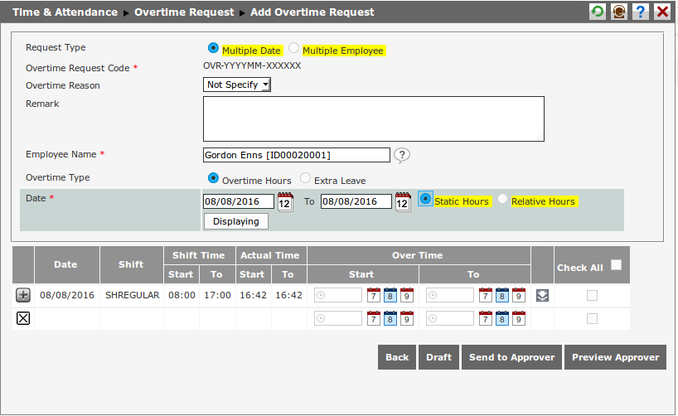Screen dimensions: 678x416
Task: Select day 7 icon for Start in SHREGULAR row
Action: click(x=374, y=295)
